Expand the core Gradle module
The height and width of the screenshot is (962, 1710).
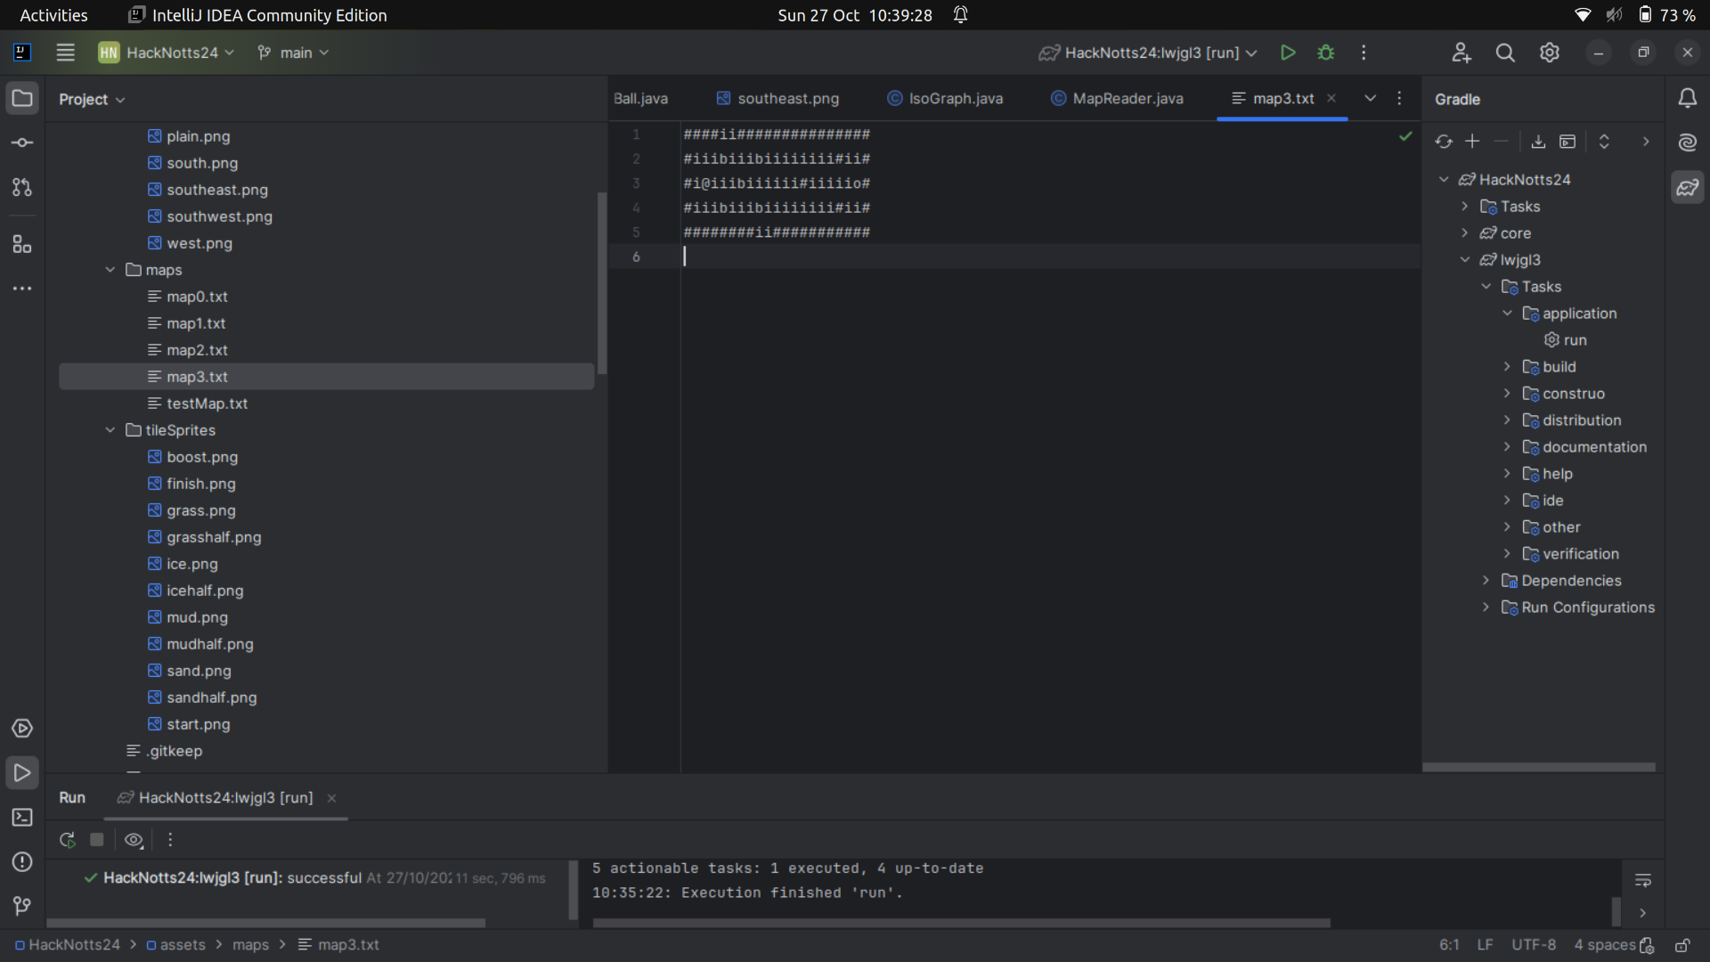(1464, 233)
